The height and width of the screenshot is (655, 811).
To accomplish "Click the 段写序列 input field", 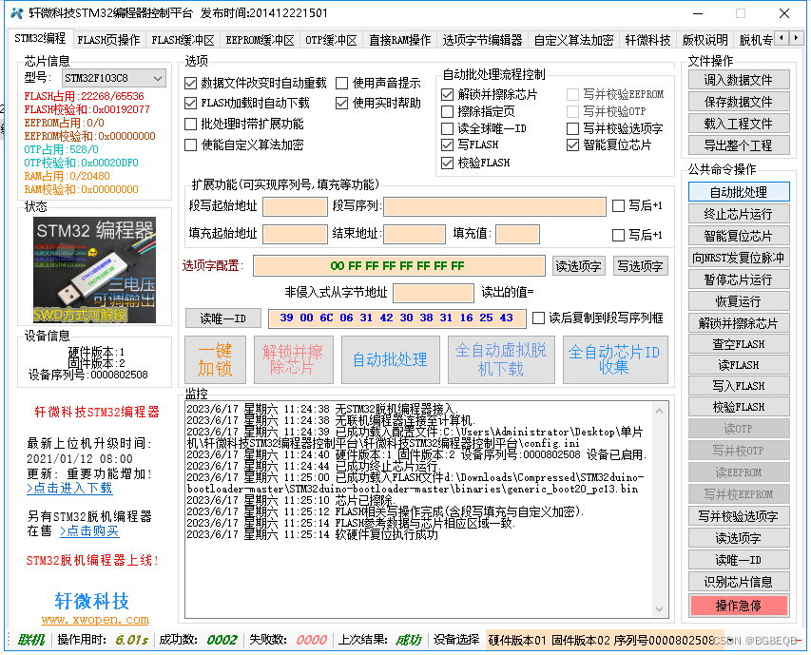I will click(x=494, y=206).
